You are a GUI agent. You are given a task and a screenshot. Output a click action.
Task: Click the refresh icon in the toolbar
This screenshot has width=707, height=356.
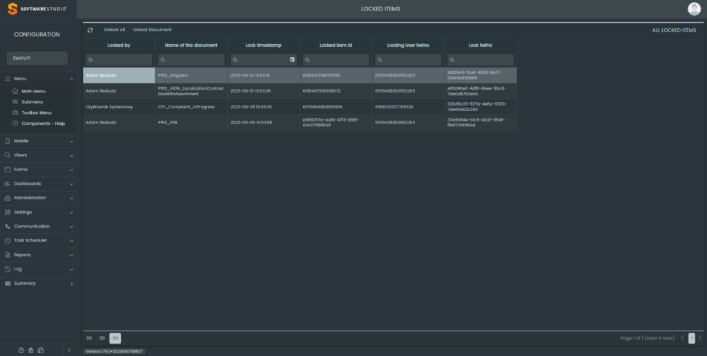[x=90, y=30]
